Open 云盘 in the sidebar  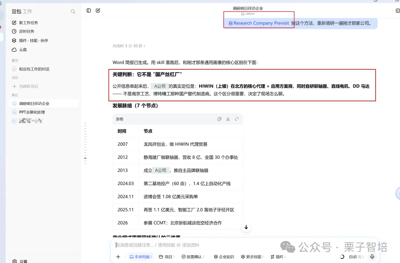[19, 50]
